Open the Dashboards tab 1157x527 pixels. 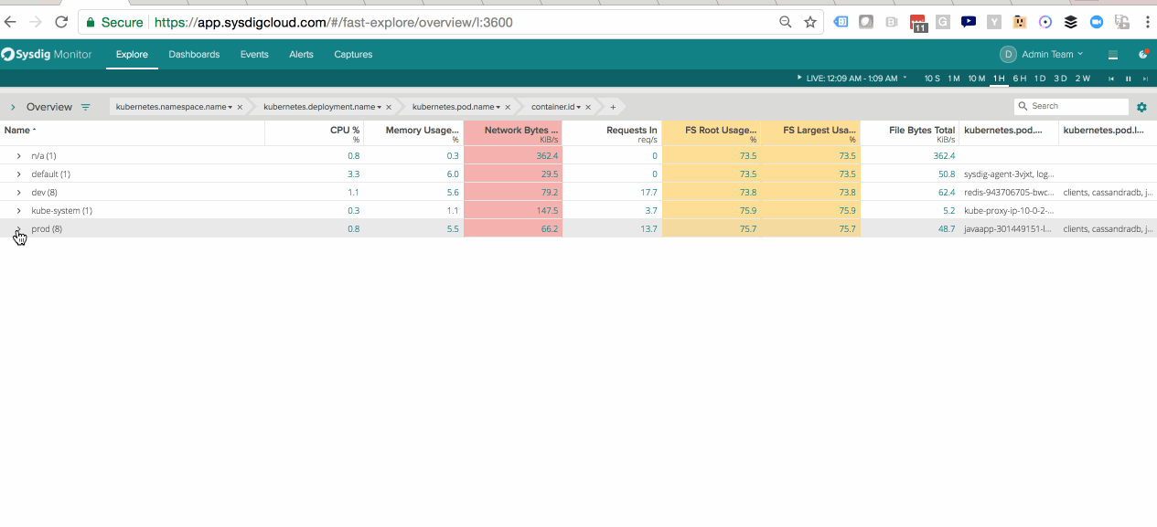[194, 54]
